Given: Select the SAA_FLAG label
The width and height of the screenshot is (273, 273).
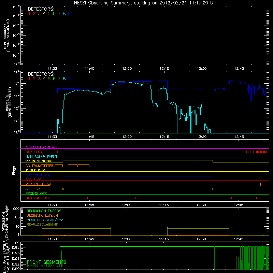Looking at the screenshot, I should pos(33,179).
